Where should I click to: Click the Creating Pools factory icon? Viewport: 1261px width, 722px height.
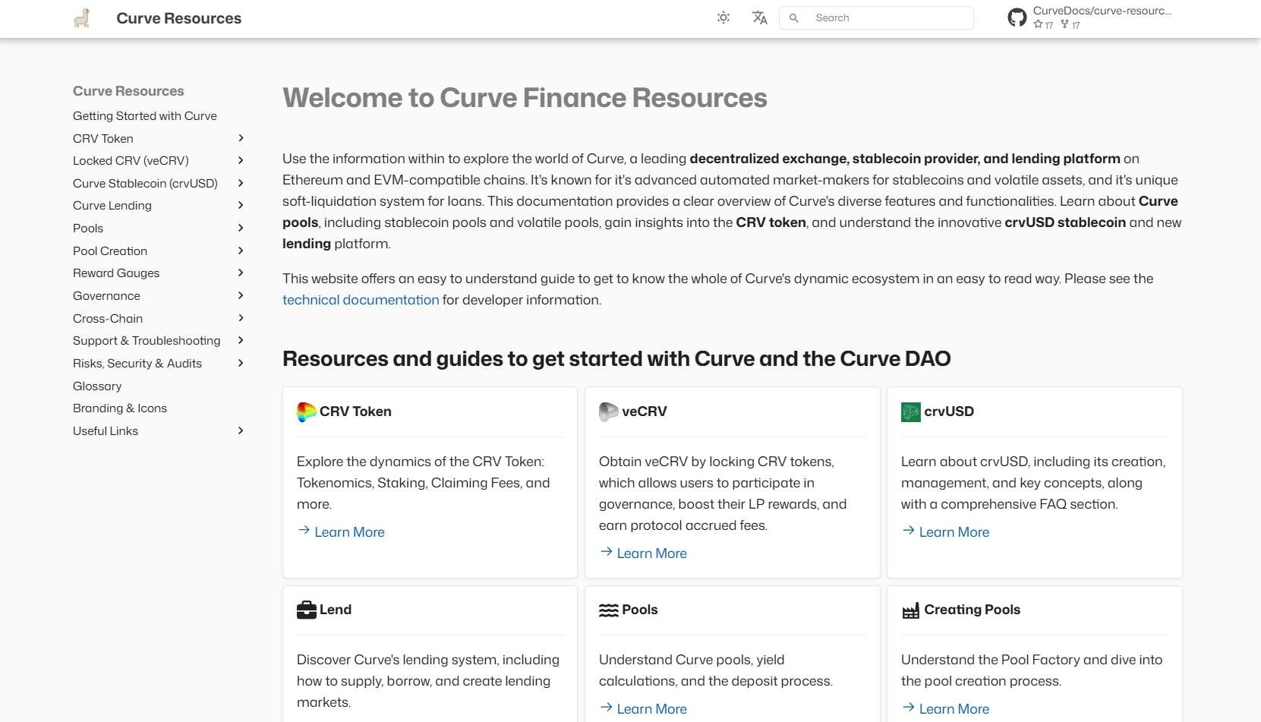pyautogui.click(x=911, y=610)
